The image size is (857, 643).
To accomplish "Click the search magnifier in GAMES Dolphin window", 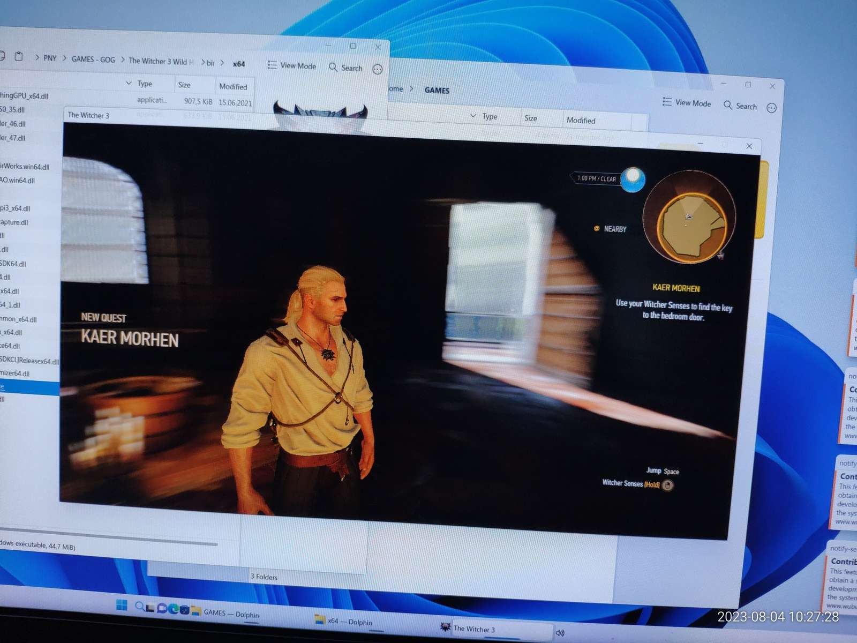I will [727, 105].
